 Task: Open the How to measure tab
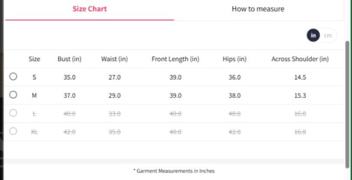[258, 9]
